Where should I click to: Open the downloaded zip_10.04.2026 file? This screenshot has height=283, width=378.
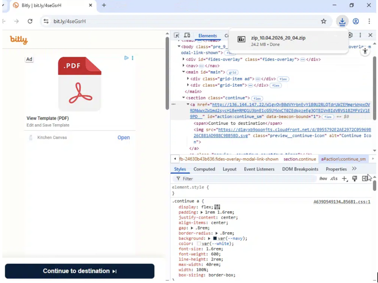click(x=278, y=38)
